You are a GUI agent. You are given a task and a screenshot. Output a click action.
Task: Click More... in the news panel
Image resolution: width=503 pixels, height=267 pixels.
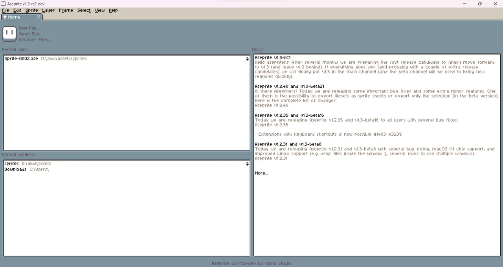[261, 173]
